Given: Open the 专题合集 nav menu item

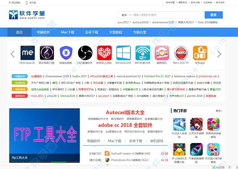Looking at the screenshot, I should pos(140,32).
